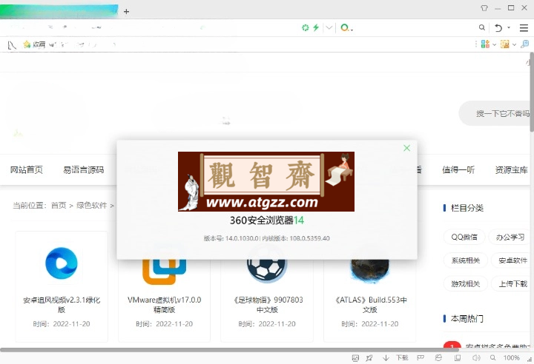Open the 网站首页 navigation tab
The image size is (534, 364).
point(26,169)
